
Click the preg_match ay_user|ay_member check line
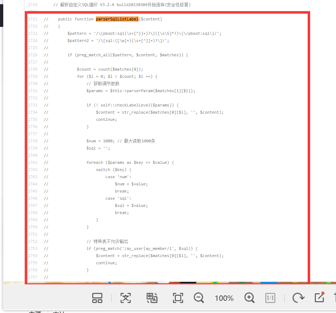(142, 248)
